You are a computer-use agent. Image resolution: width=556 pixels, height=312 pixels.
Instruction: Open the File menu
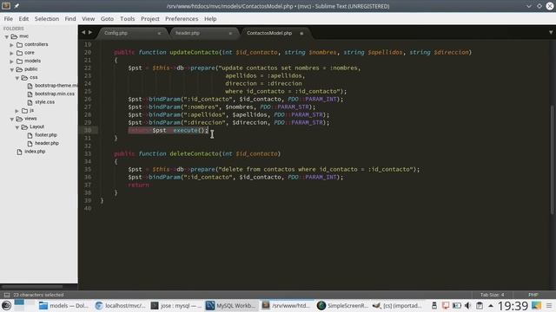[x=9, y=19]
